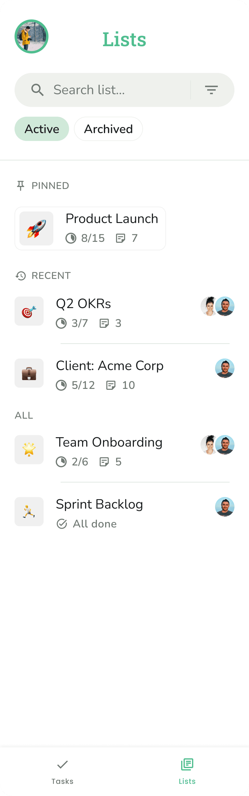
Task: Open the search filter icon
Action: pos(212,90)
